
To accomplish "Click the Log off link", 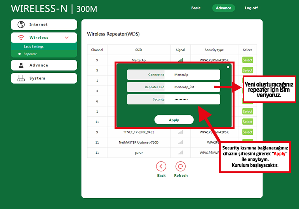I will tap(251, 8).
